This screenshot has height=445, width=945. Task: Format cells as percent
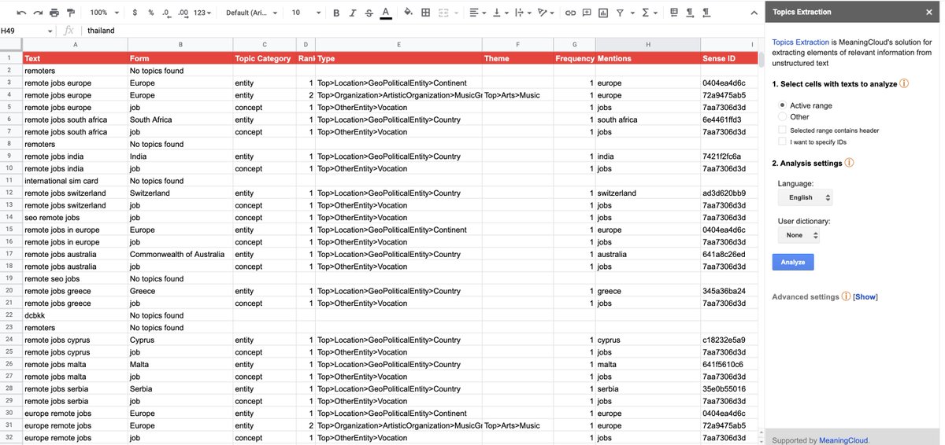[150, 13]
